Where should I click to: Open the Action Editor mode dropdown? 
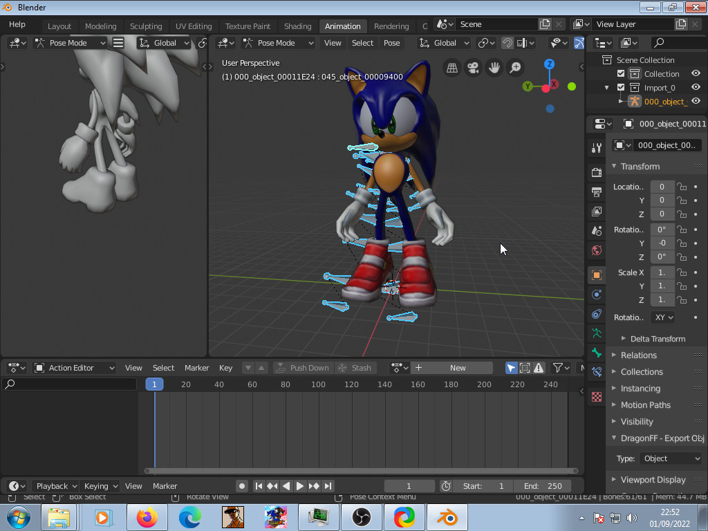click(74, 367)
